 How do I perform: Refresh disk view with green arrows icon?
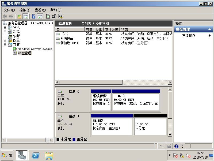coord(48,16)
